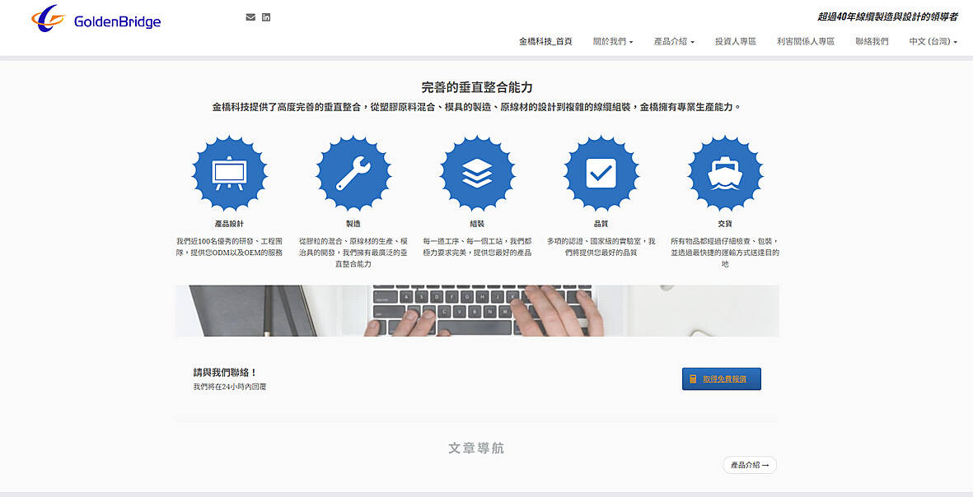
Task: Click the 交貨 ship icon
Action: coord(725,173)
